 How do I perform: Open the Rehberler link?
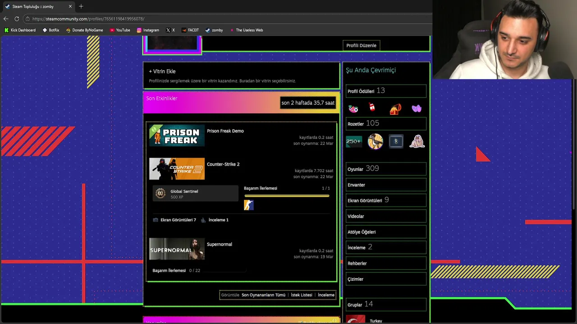(386, 263)
